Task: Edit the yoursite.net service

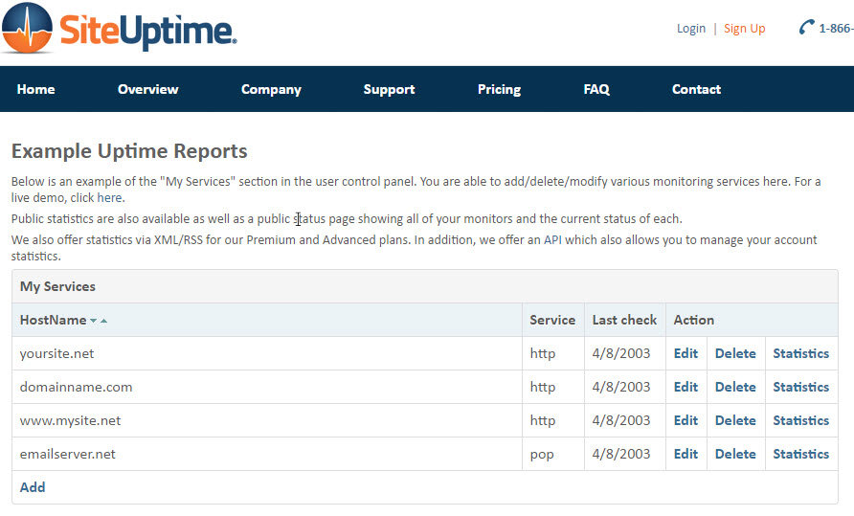Action: click(x=685, y=353)
